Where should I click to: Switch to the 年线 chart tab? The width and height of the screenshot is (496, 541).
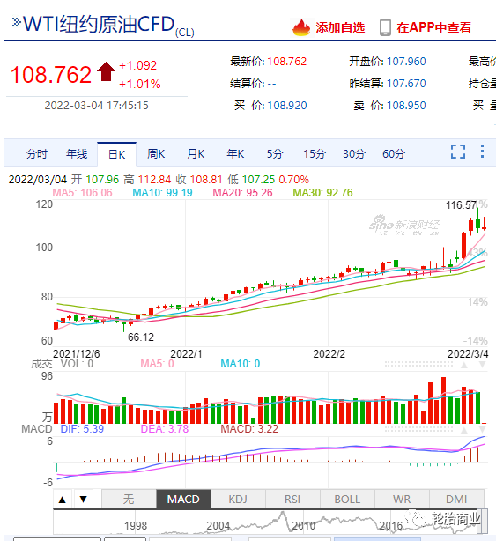click(77, 154)
